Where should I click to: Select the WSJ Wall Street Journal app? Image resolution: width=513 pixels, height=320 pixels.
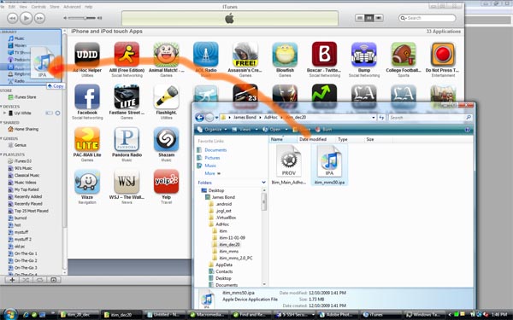pos(127,182)
